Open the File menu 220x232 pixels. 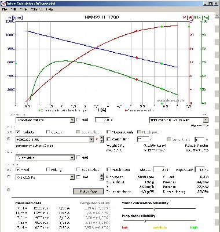[5, 9]
